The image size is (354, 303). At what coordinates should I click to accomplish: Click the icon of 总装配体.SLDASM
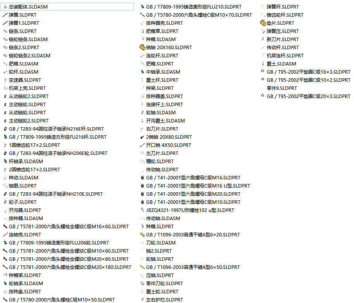[5, 7]
